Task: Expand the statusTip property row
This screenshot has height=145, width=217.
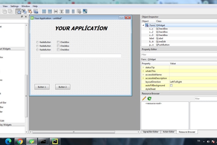Action: tap(143, 67)
